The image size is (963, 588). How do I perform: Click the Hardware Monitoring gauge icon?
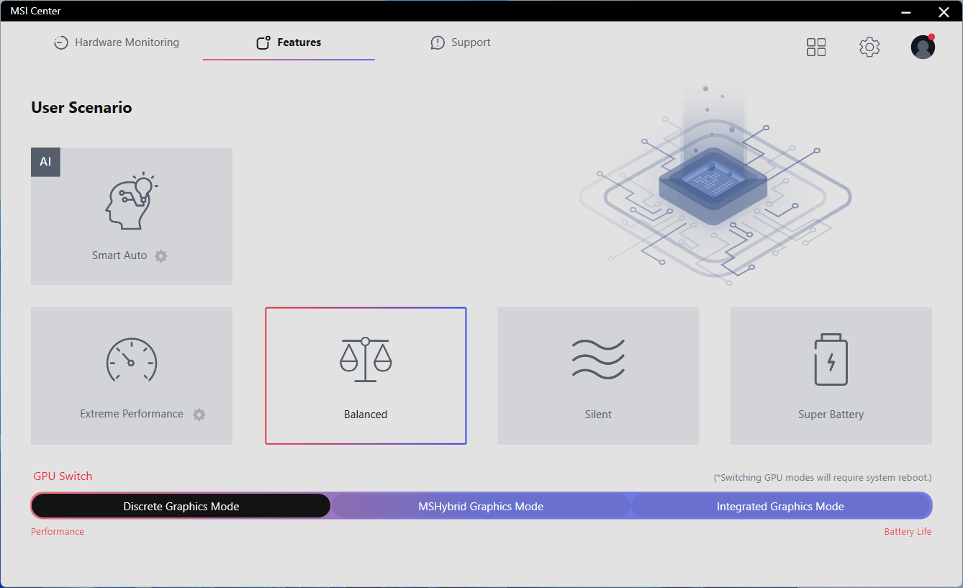[x=61, y=42]
